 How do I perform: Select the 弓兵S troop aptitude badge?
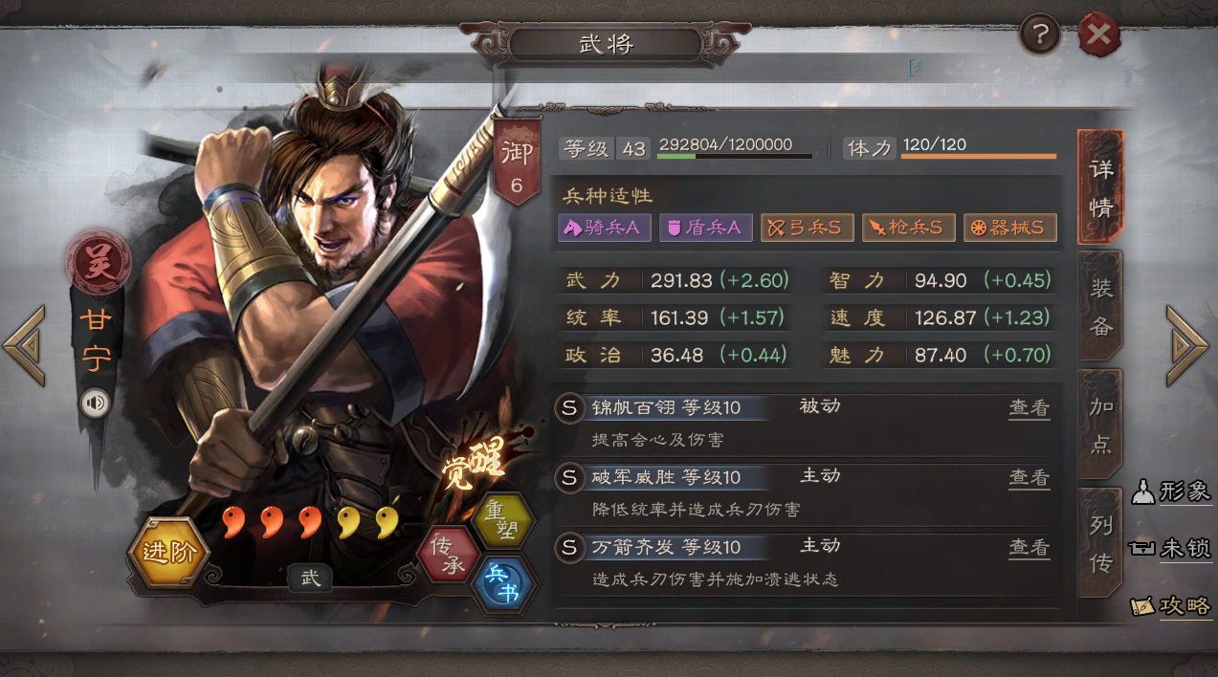coord(808,228)
